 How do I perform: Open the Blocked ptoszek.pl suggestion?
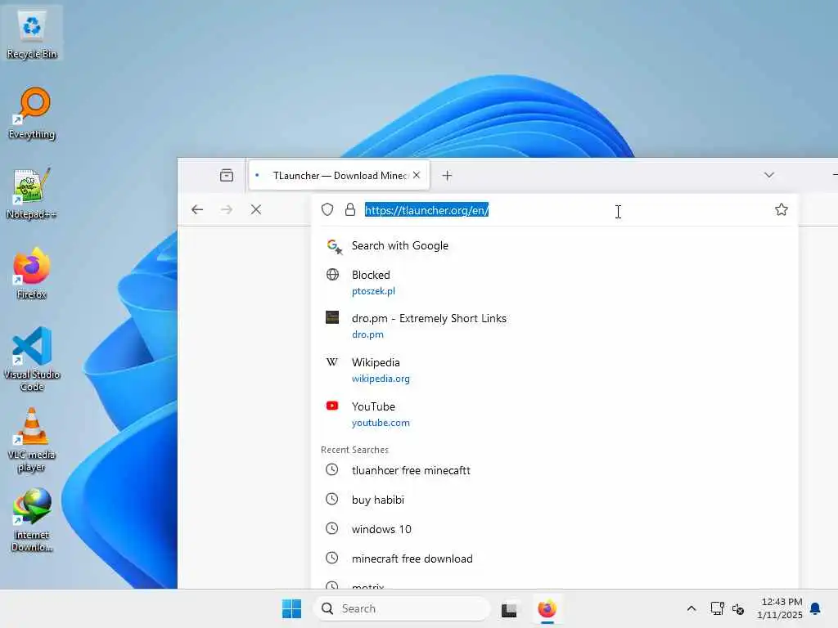pyautogui.click(x=554, y=282)
